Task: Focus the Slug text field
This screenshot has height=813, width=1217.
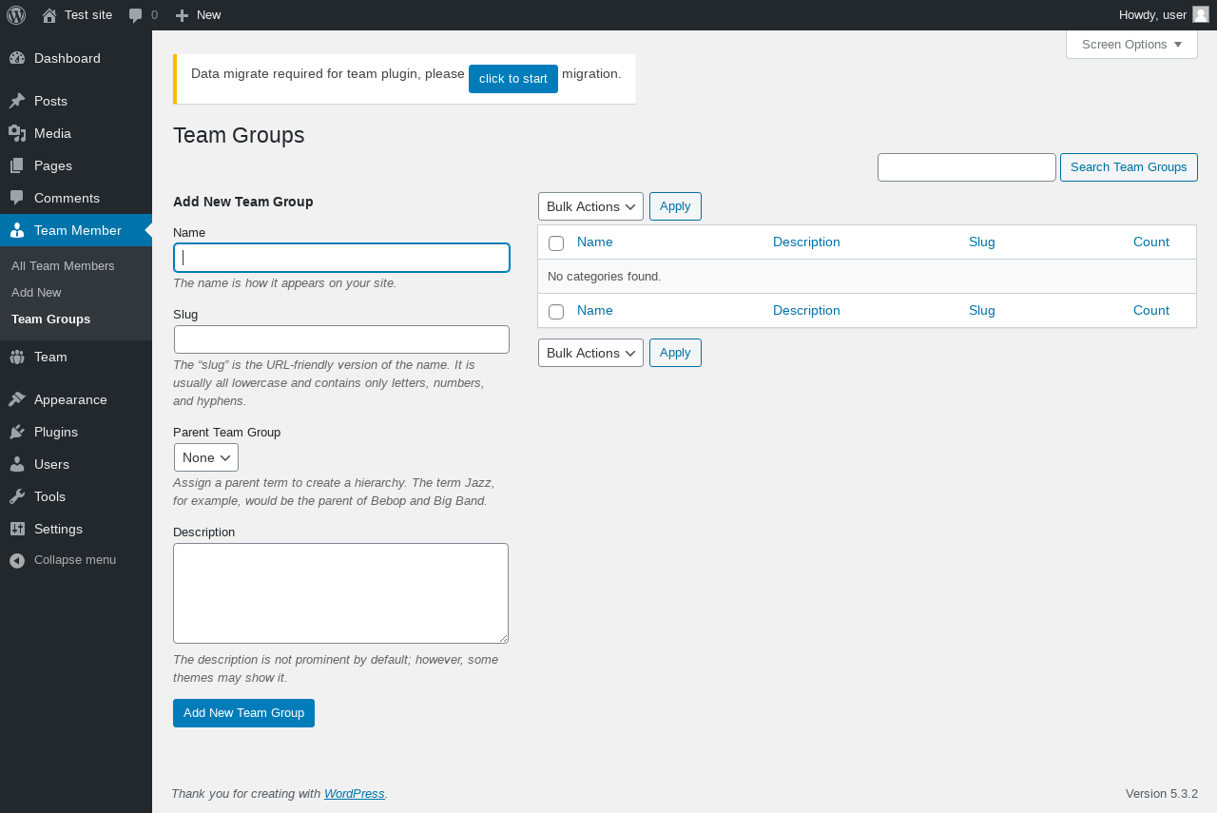Action: click(341, 339)
